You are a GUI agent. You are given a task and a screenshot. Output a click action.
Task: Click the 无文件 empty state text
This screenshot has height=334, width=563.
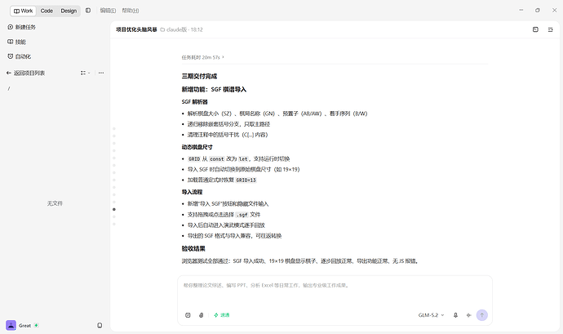tap(55, 203)
